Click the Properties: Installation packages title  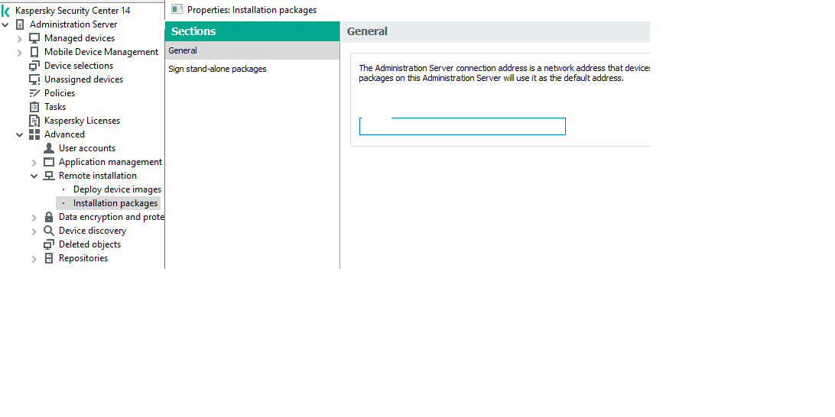(252, 10)
